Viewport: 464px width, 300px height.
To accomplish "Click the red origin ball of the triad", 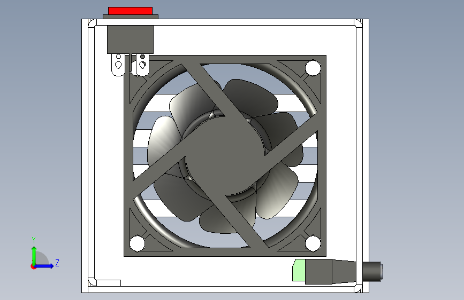I will 33,266.
